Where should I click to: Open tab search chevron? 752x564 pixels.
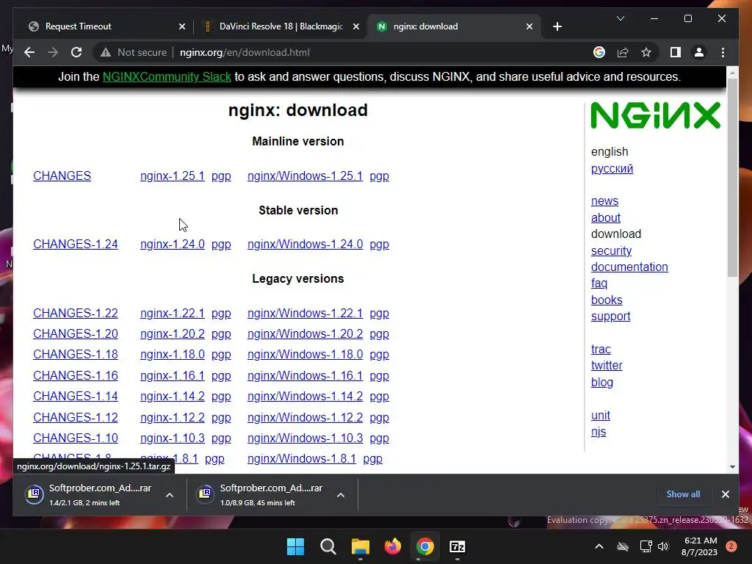(x=620, y=18)
